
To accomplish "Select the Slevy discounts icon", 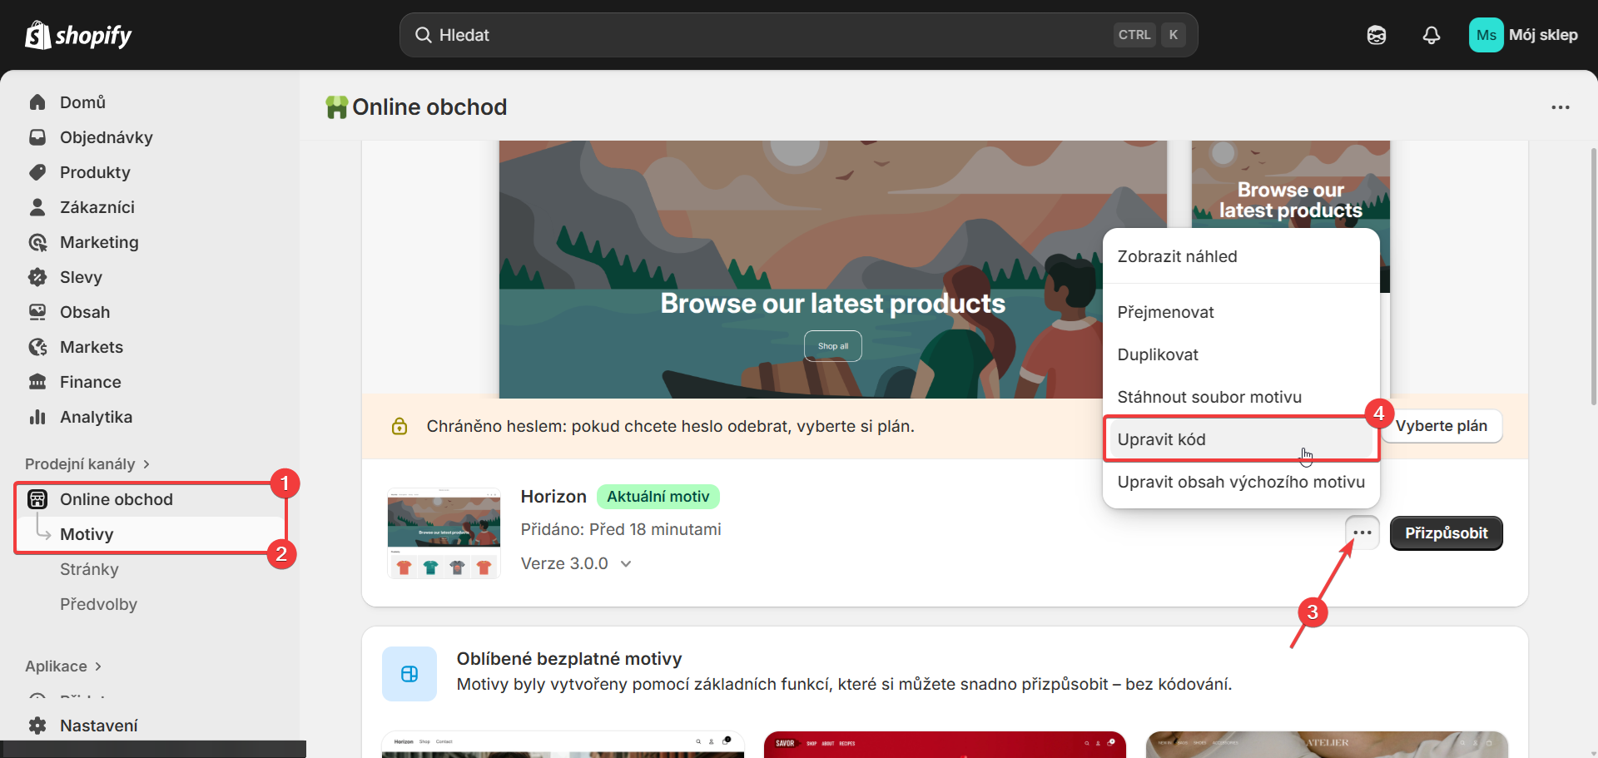I will (x=37, y=277).
